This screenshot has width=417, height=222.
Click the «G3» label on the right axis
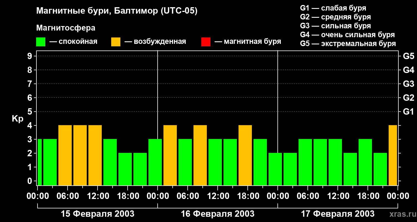click(408, 84)
